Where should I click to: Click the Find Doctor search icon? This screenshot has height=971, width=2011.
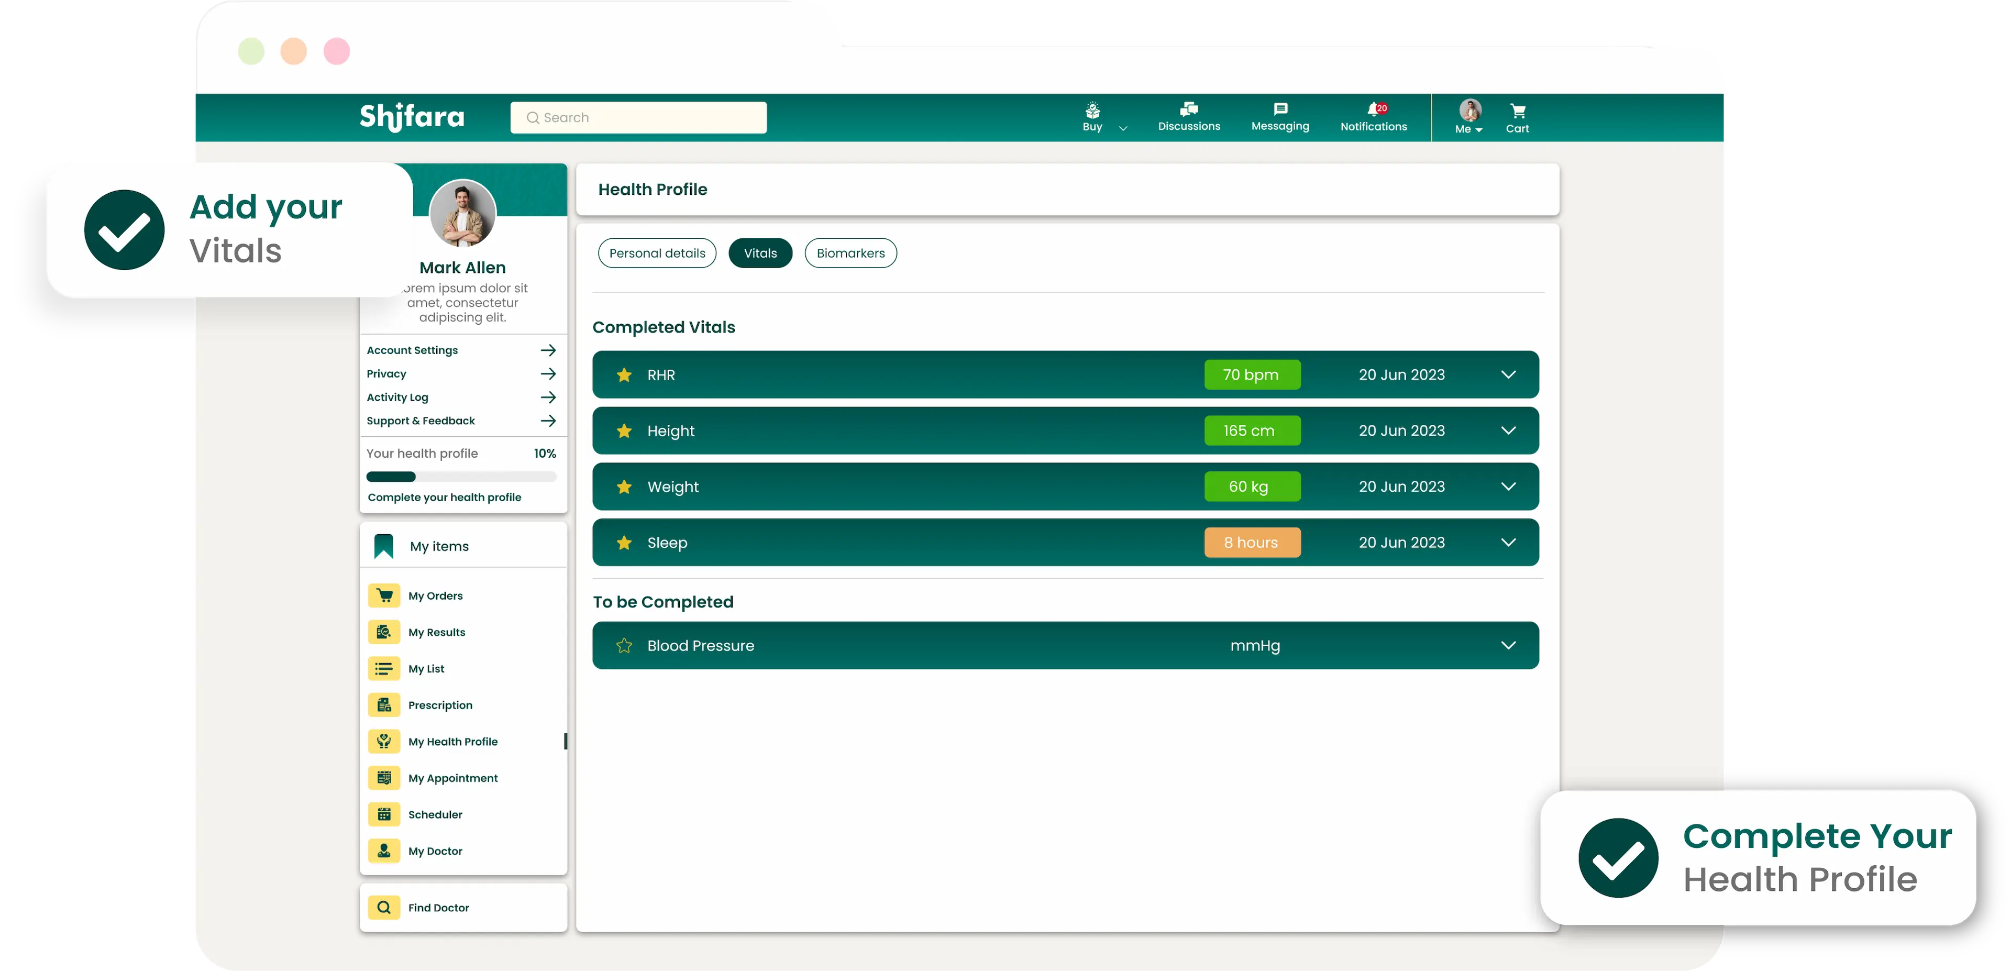point(384,907)
